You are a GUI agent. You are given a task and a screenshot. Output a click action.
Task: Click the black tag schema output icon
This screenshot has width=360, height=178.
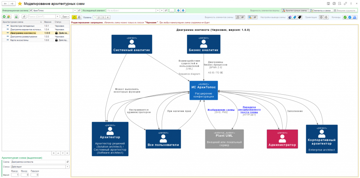(x=300, y=17)
